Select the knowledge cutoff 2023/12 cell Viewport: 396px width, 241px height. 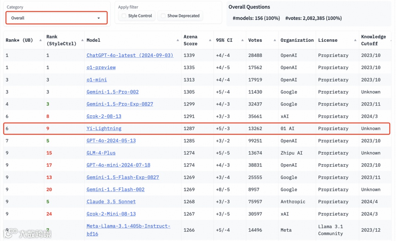point(371,230)
